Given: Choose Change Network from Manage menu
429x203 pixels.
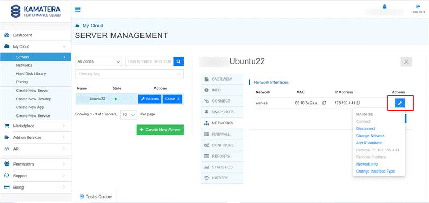Looking at the screenshot, I should pos(370,136).
